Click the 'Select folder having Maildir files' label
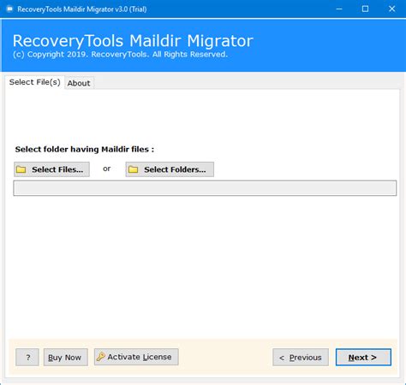 pyautogui.click(x=85, y=150)
